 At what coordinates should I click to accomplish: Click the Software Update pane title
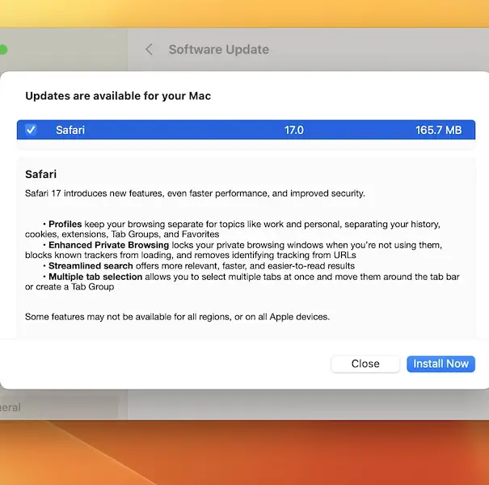(218, 49)
